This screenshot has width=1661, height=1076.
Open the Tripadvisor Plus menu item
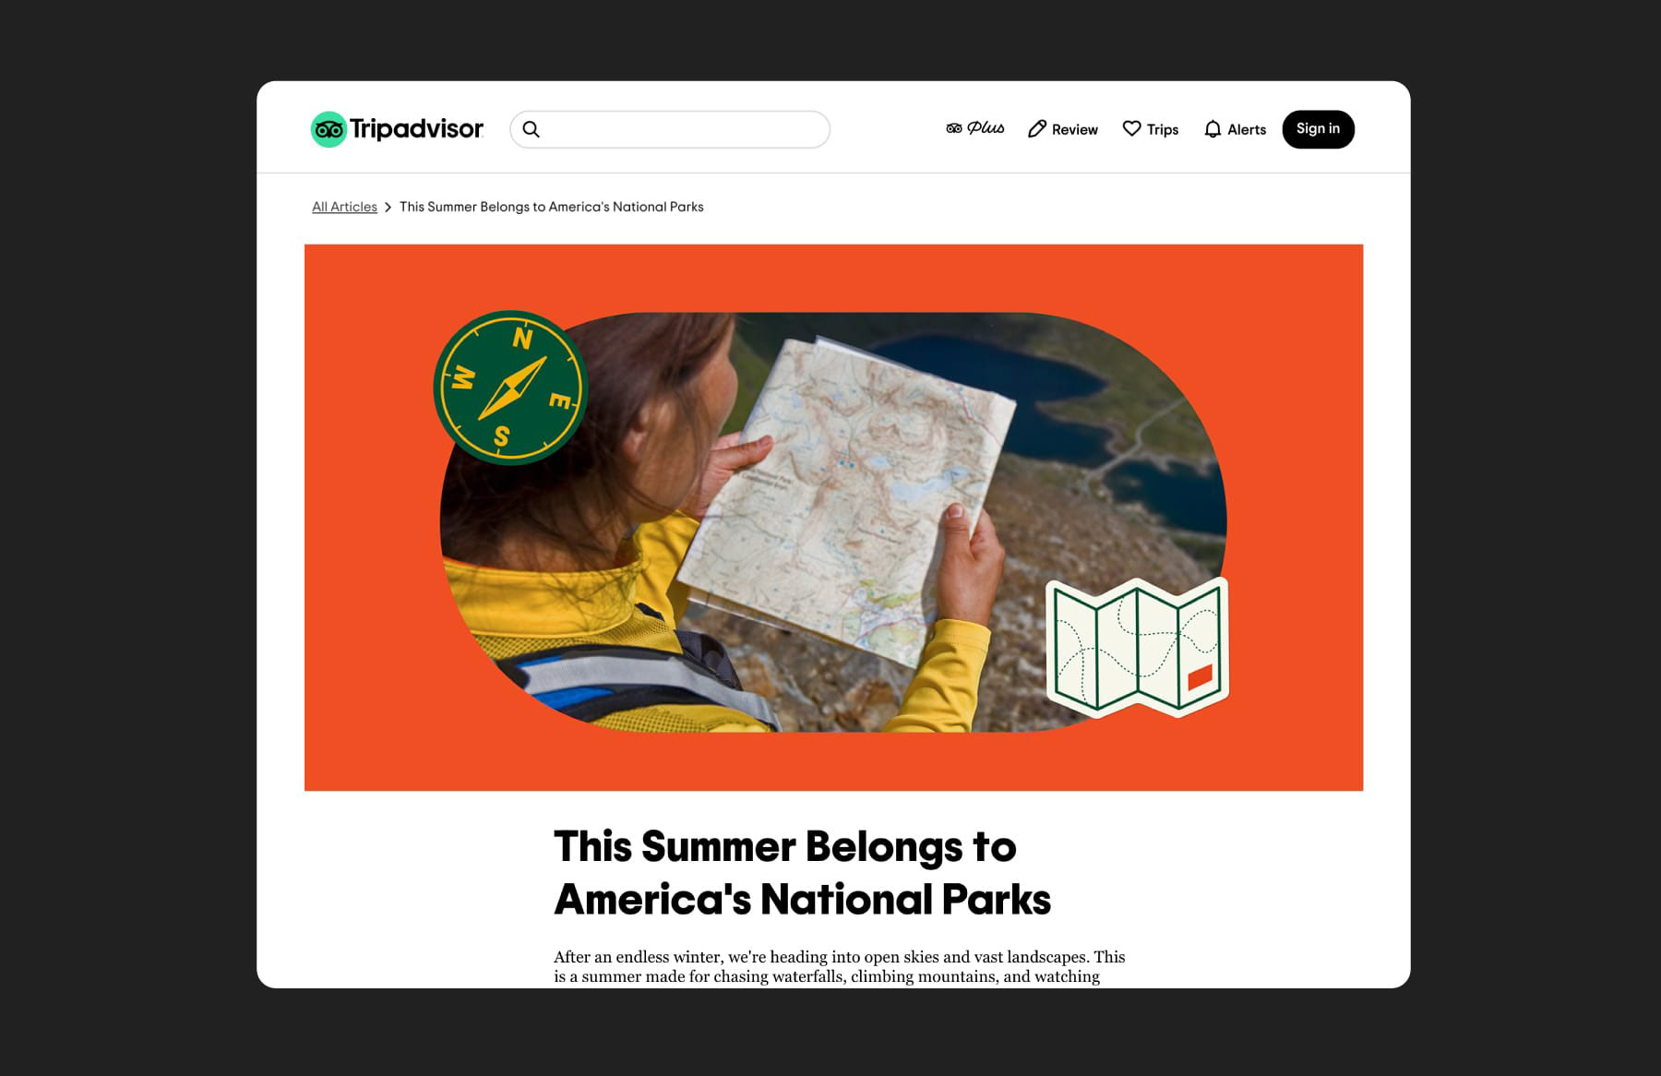pyautogui.click(x=975, y=128)
